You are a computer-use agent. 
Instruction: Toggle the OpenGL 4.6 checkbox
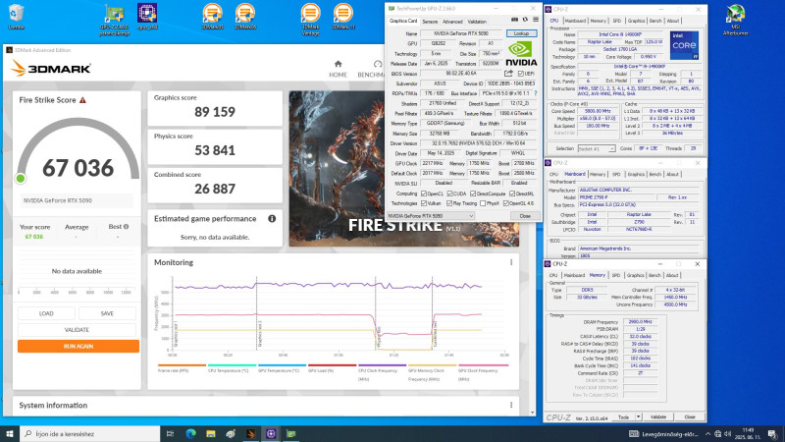(505, 203)
